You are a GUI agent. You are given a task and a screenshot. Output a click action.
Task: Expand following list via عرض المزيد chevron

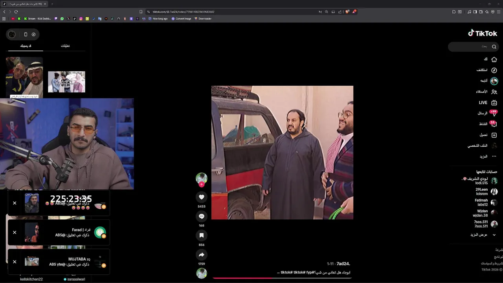[x=494, y=235]
